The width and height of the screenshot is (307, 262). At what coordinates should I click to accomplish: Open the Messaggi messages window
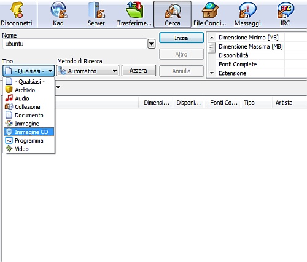[x=247, y=14]
